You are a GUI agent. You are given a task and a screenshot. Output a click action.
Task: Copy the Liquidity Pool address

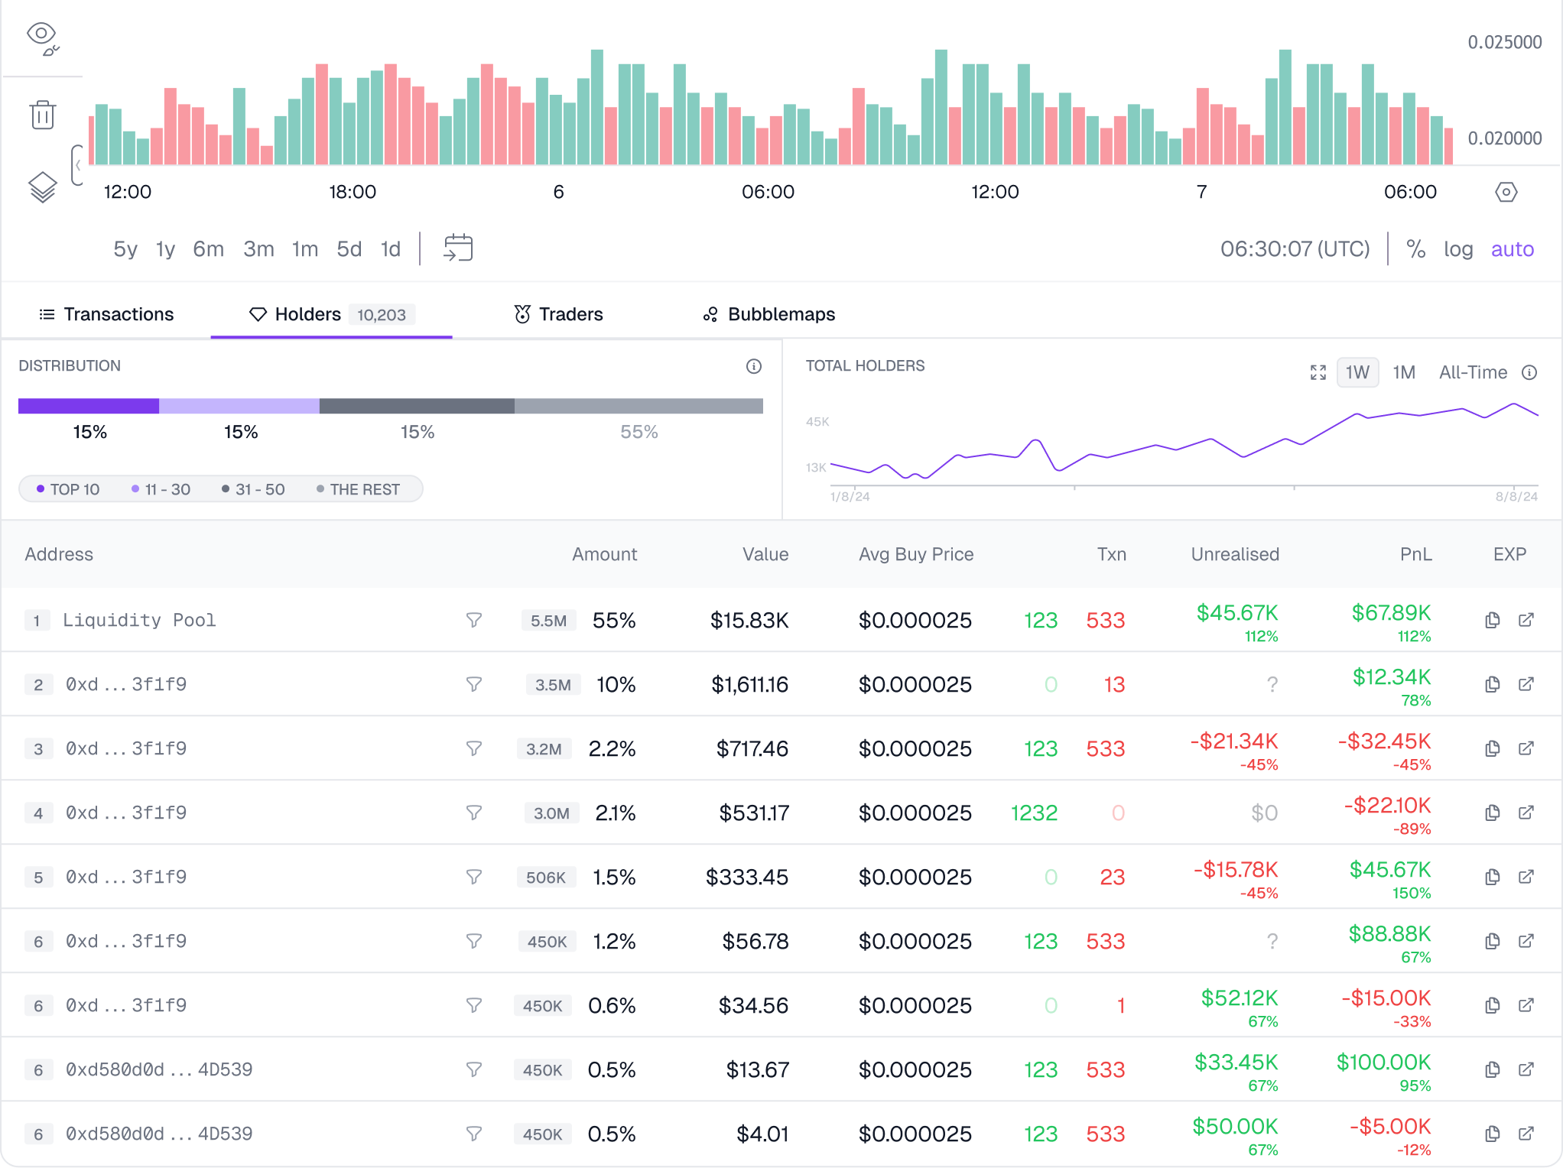1492,620
